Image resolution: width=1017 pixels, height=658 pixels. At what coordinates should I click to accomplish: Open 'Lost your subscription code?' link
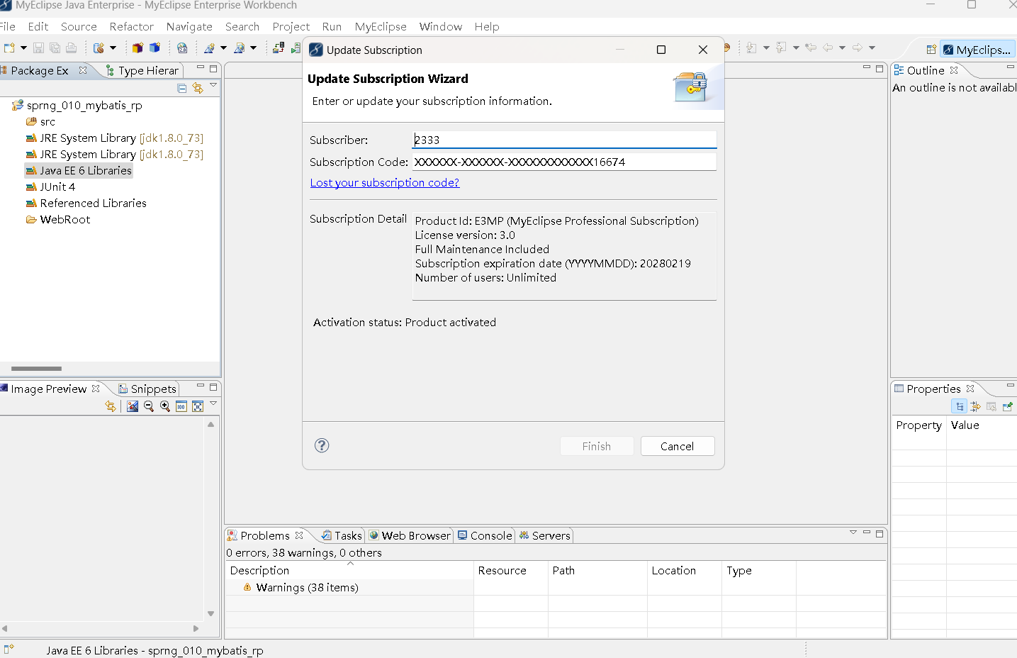[385, 182]
